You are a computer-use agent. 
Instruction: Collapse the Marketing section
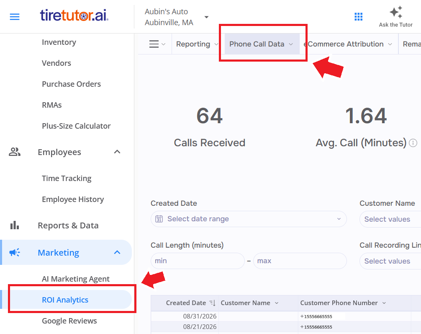[117, 252]
